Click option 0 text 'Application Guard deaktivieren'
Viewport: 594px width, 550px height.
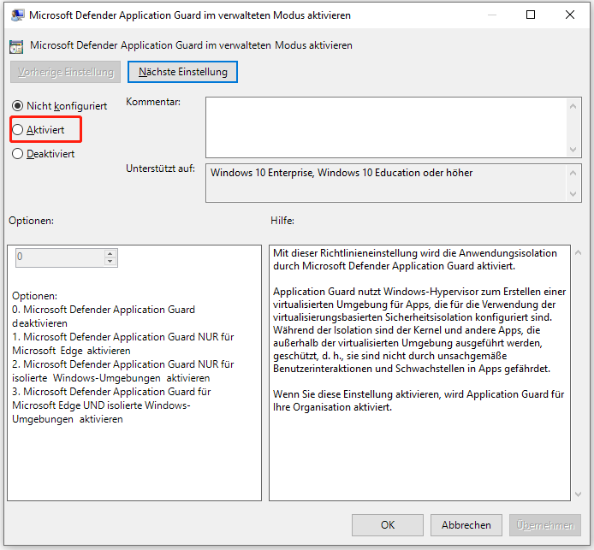[x=104, y=316]
